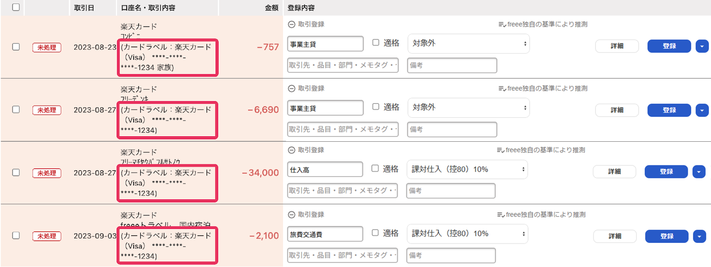Focus 取引先・品目 tag field in -757 row
This screenshot has height=267, width=711.
click(343, 65)
